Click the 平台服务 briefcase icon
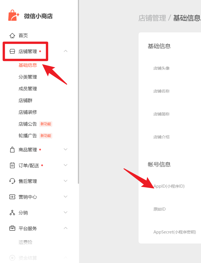 [12, 228]
